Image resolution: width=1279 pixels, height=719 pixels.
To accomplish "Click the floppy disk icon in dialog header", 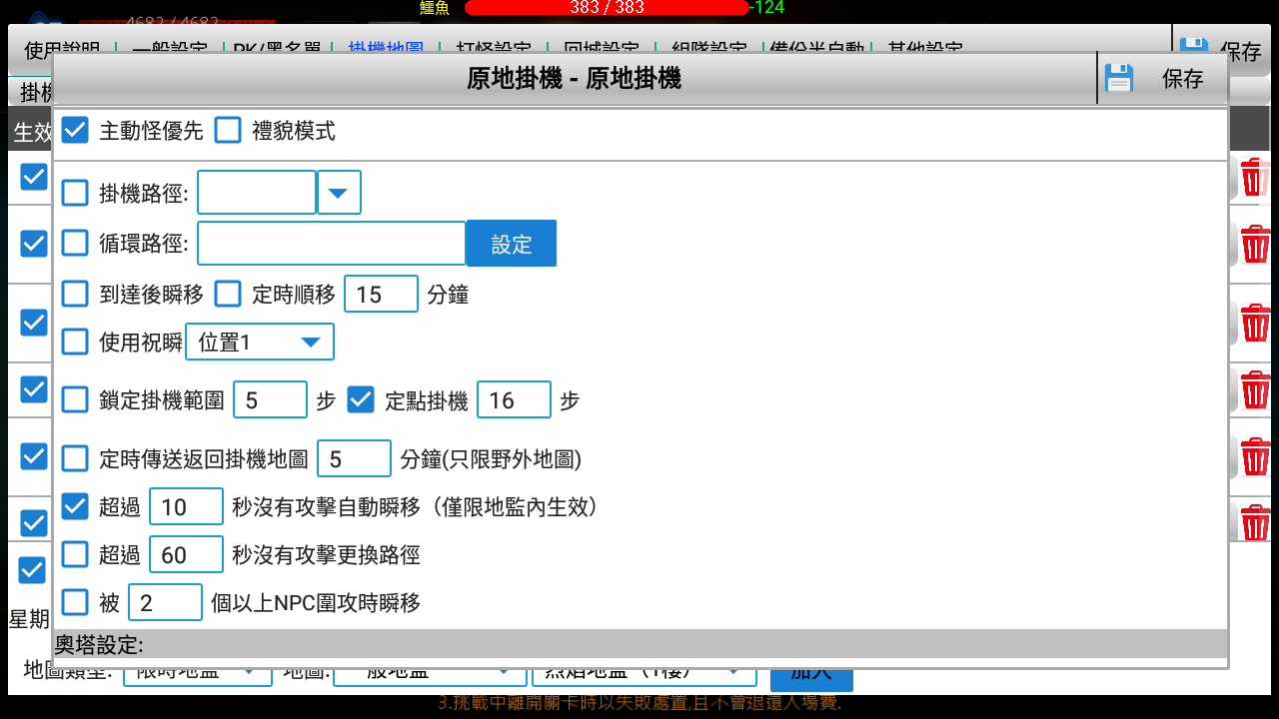I will [x=1119, y=78].
